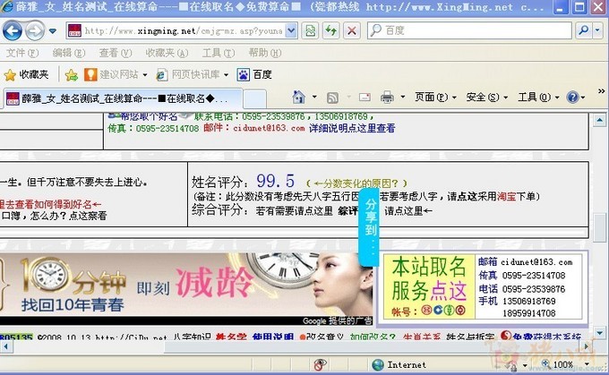This screenshot has height=375, width=609.
Task: Click the 使用说明 footer link
Action: pos(272,337)
